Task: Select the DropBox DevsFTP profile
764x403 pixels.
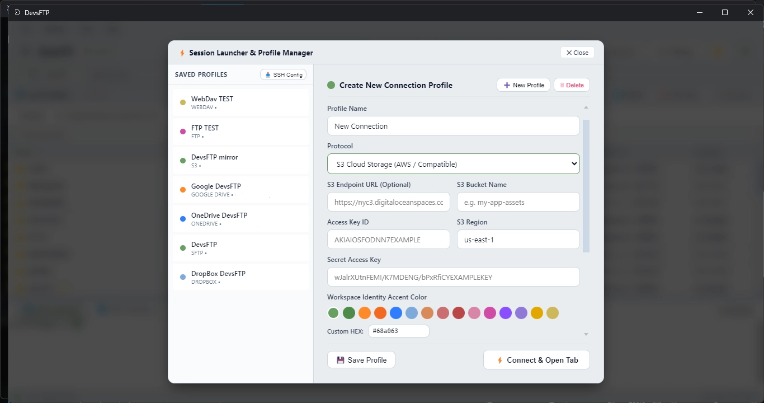Action: pyautogui.click(x=241, y=277)
